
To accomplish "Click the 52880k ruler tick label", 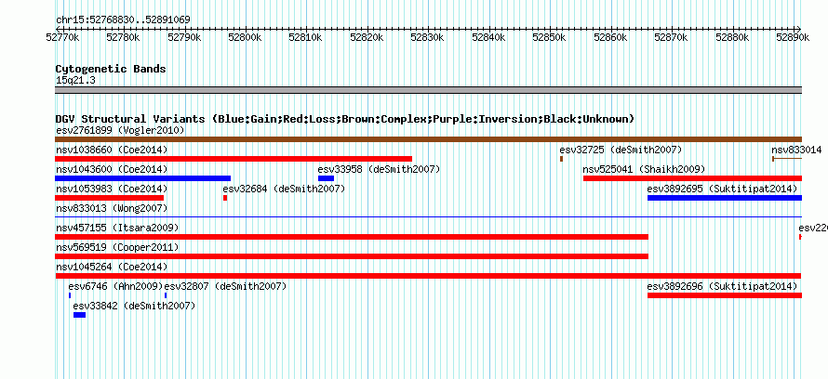I will pos(732,37).
